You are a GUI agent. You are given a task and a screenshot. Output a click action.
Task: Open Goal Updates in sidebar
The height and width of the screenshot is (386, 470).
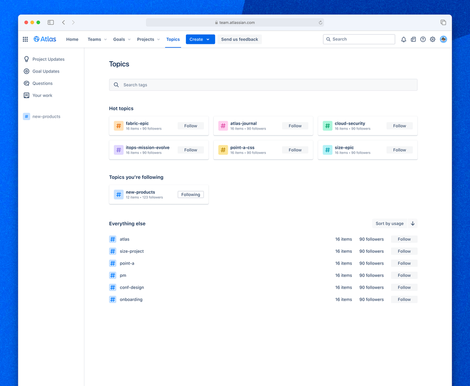(x=46, y=71)
